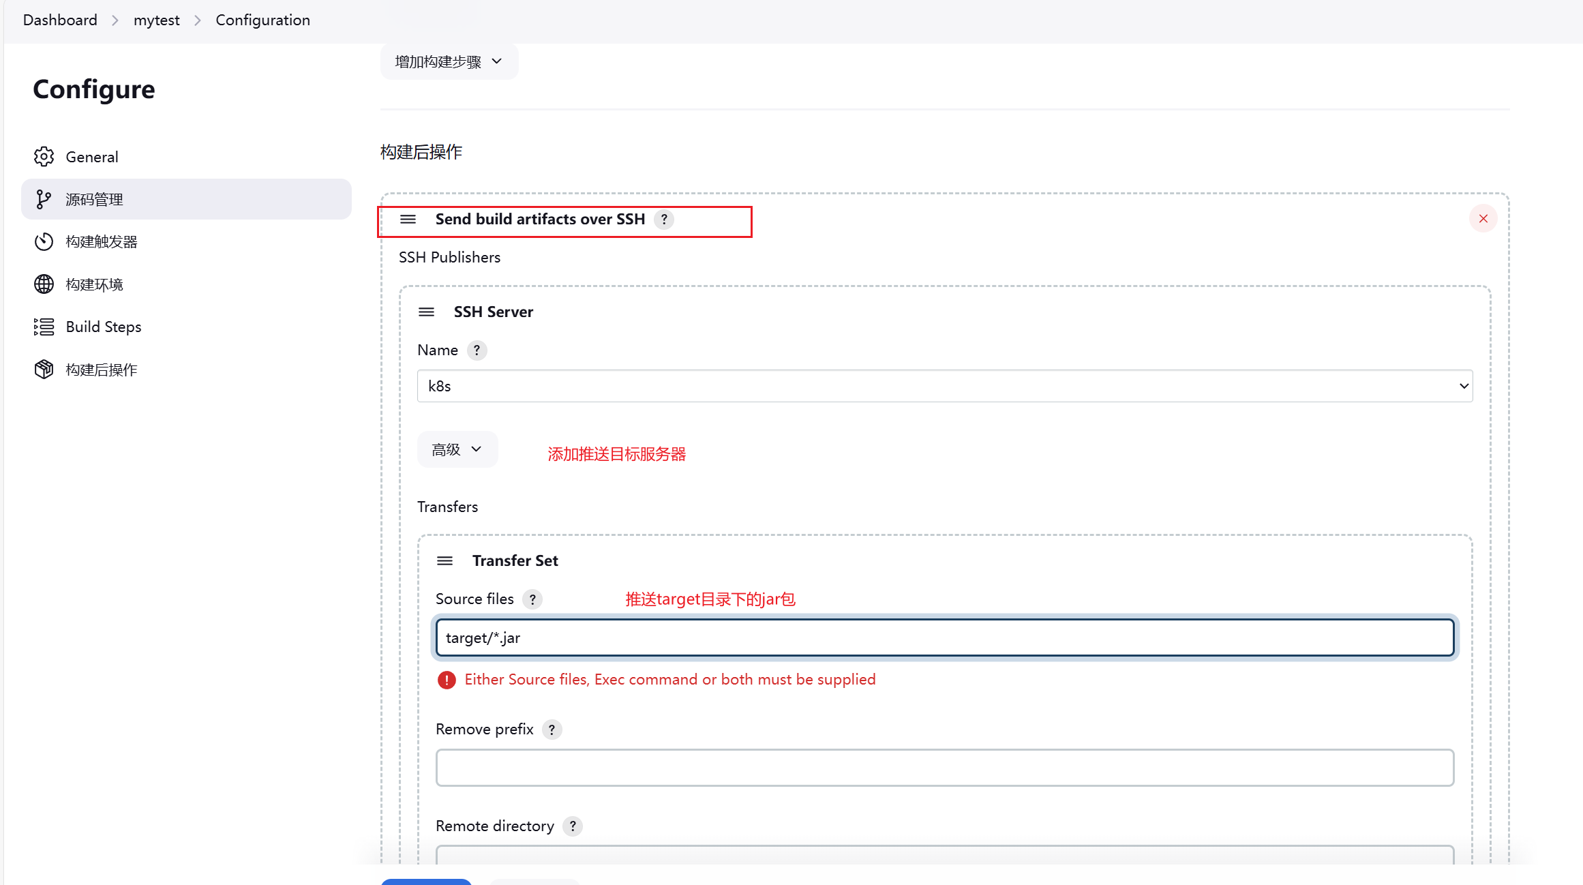Click the clock icon for 构建触发器

(44, 241)
